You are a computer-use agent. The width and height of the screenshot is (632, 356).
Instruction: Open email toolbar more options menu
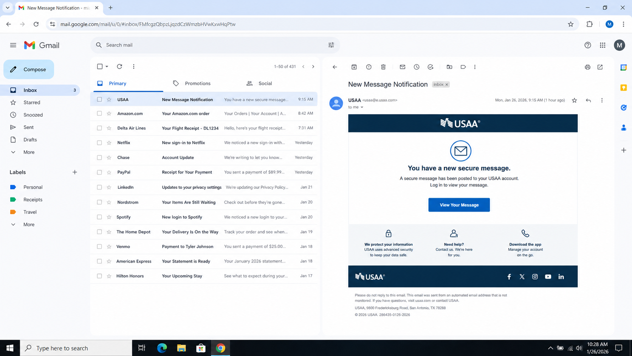point(475,67)
